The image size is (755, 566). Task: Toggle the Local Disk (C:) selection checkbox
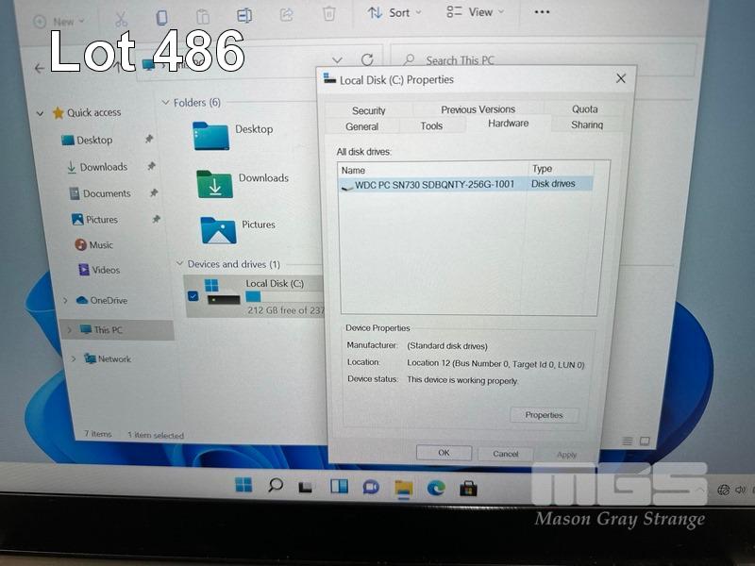tap(193, 296)
